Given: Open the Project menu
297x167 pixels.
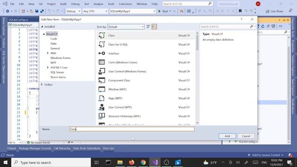Looking at the screenshot, I should pos(51,4).
